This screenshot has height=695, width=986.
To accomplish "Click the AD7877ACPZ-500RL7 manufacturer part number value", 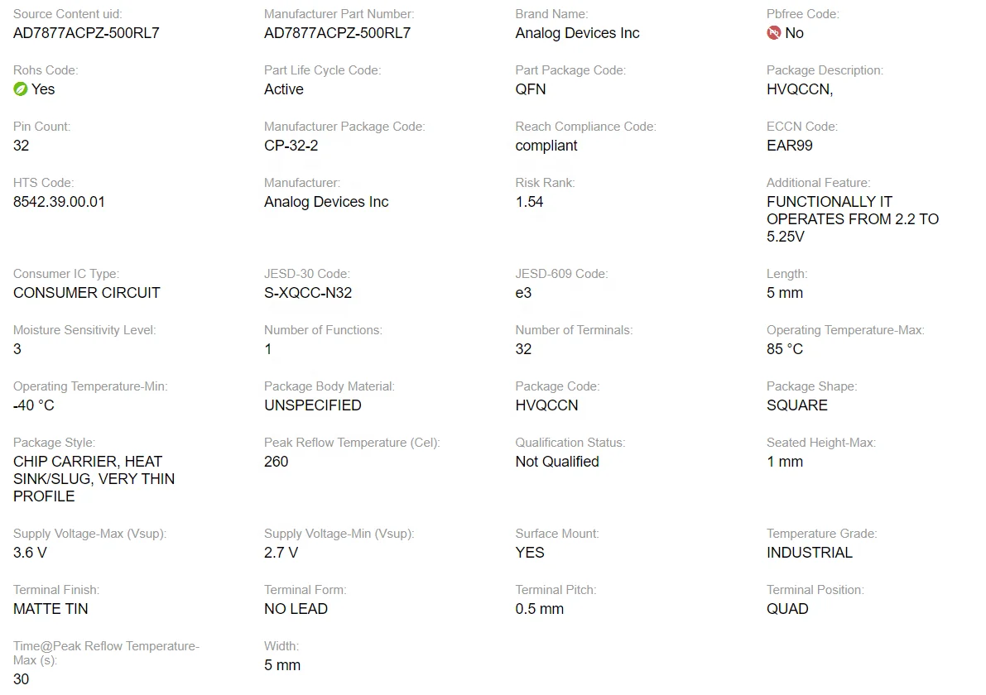I will coord(337,33).
